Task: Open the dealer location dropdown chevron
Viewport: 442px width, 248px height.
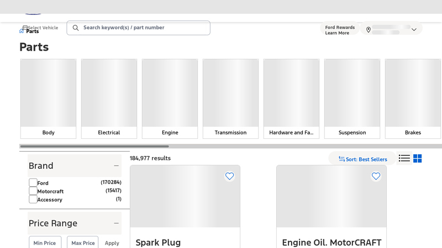Action: pyautogui.click(x=414, y=30)
